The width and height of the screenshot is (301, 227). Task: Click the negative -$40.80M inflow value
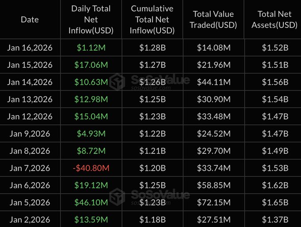92,168
